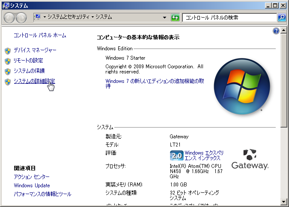Screen dimensions: 289x207
Task: Click the 関連項目 heading
Action: 25,168
